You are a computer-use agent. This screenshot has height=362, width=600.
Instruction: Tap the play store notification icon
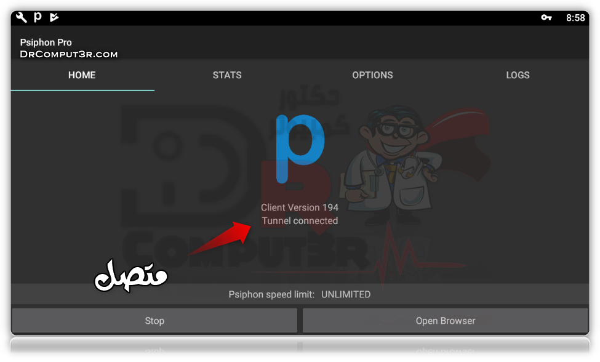tap(54, 17)
